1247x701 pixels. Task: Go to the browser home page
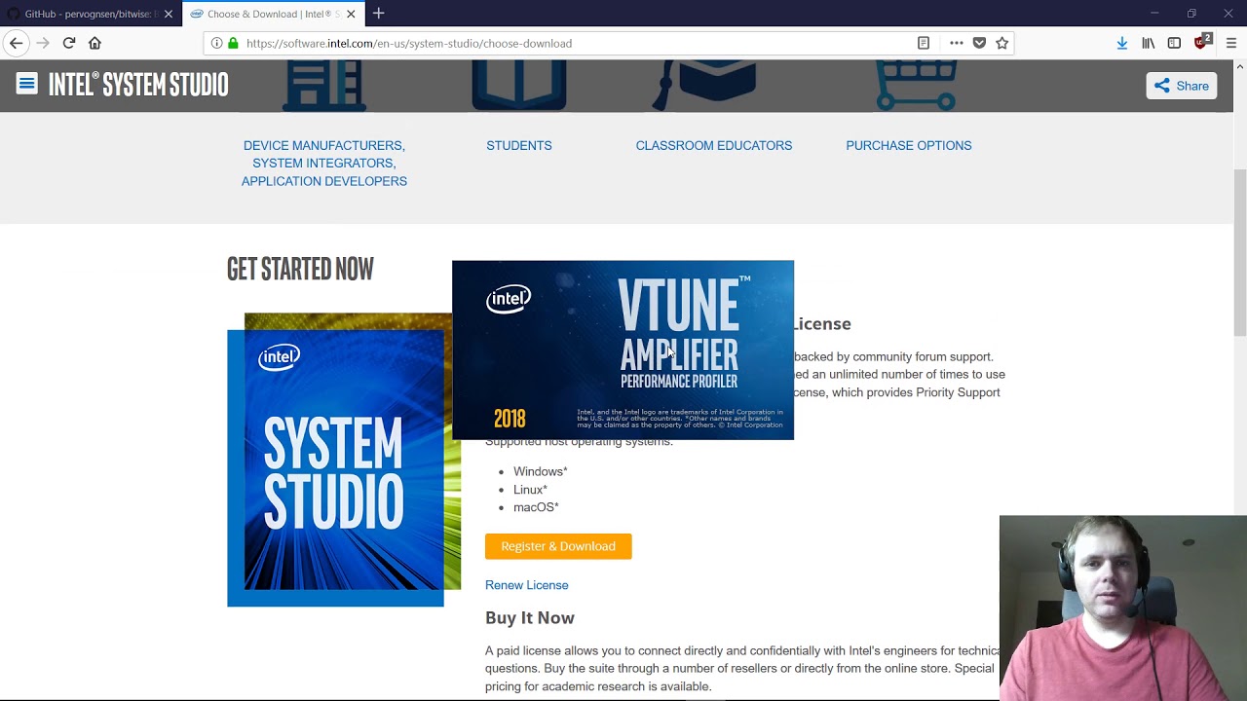click(94, 43)
